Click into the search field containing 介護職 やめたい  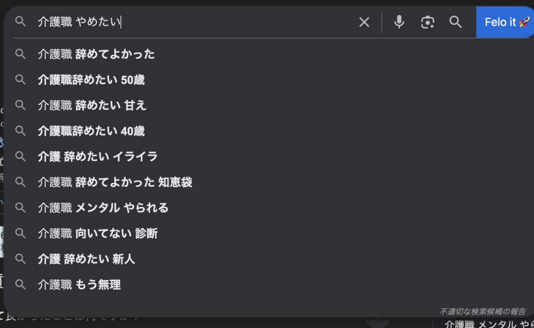(194, 22)
